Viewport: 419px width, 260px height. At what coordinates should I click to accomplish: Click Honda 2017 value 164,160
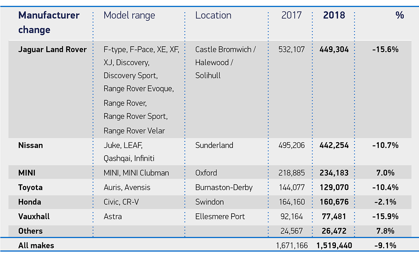point(292,202)
